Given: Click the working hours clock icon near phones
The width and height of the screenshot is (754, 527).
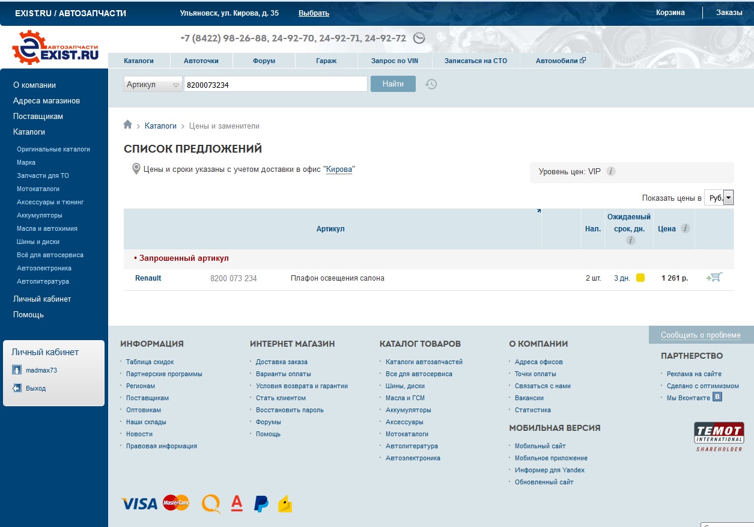Looking at the screenshot, I should point(419,38).
